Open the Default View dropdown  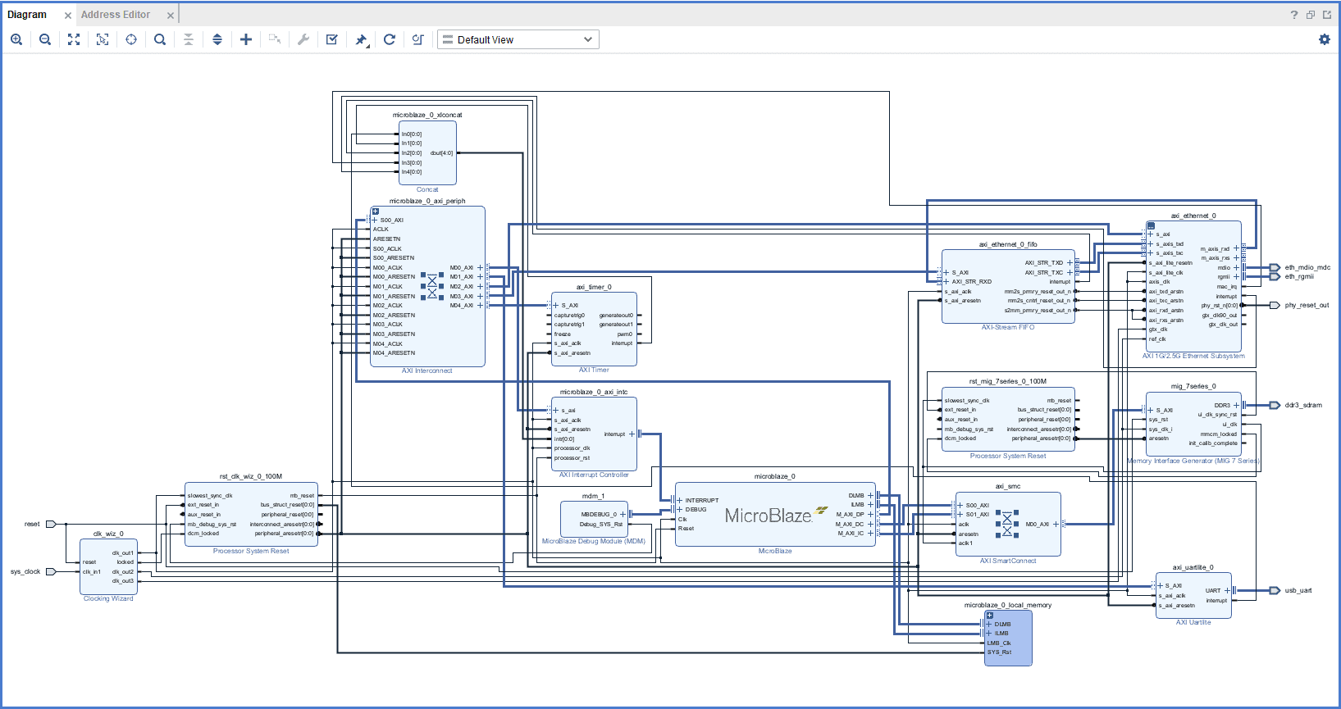(518, 39)
